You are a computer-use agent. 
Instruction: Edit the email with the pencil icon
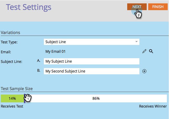coord(144,51)
